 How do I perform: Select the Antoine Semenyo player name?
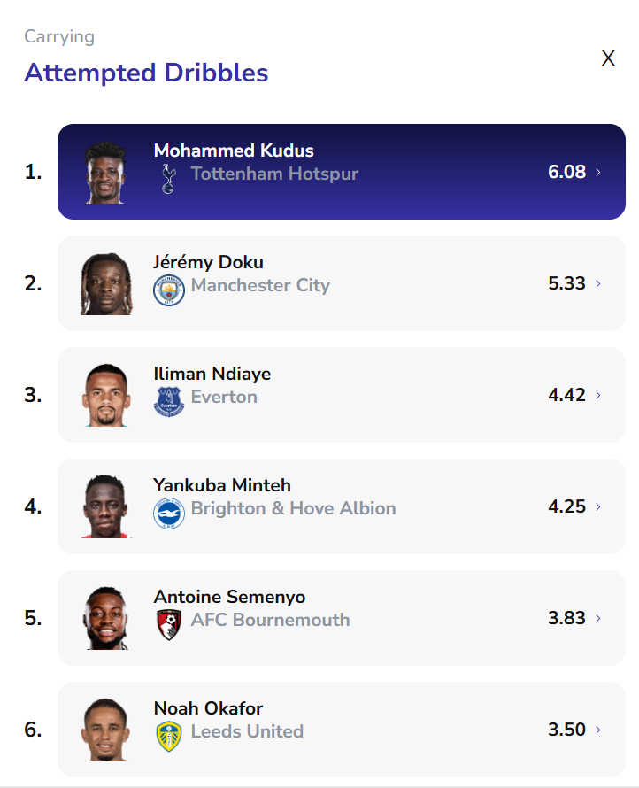tap(229, 597)
